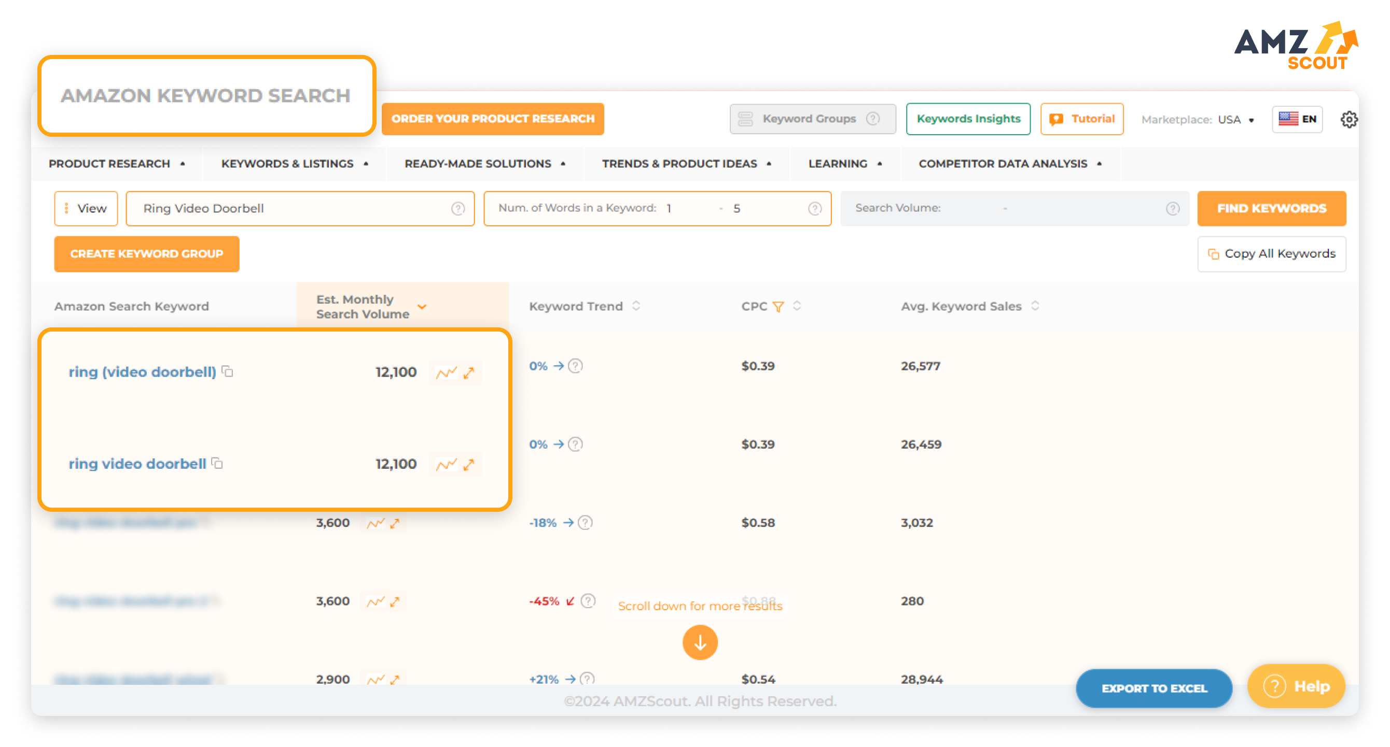
Task: Copy the 'ring video doorbell' keyword icon
Action: click(x=217, y=463)
